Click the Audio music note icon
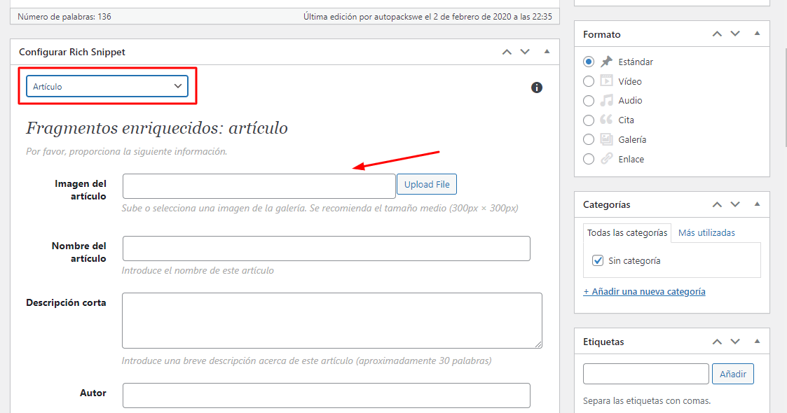 click(607, 100)
